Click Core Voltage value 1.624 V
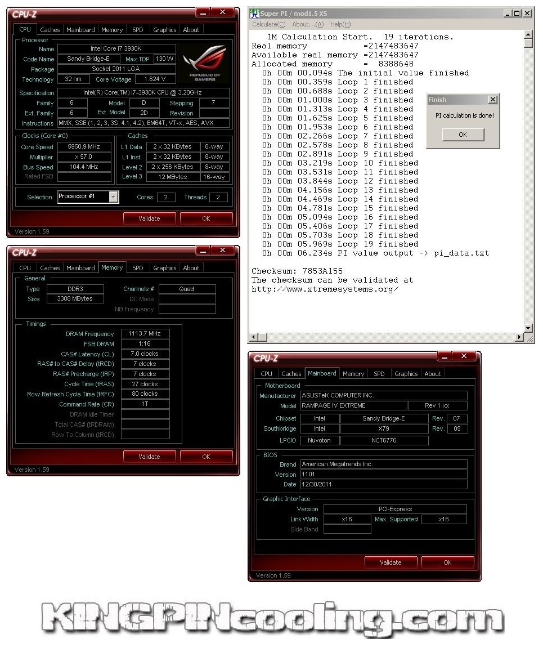 155,79
